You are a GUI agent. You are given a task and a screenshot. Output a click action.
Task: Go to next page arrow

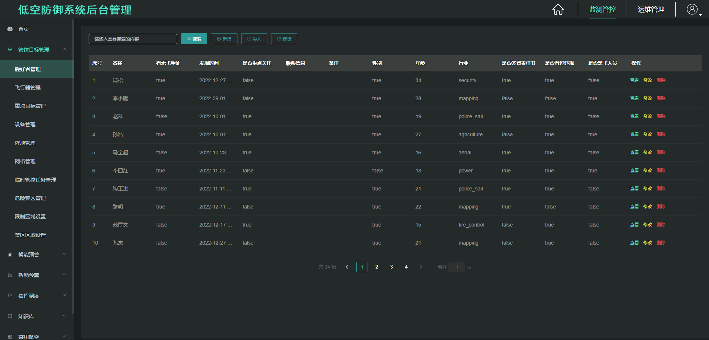coord(421,267)
